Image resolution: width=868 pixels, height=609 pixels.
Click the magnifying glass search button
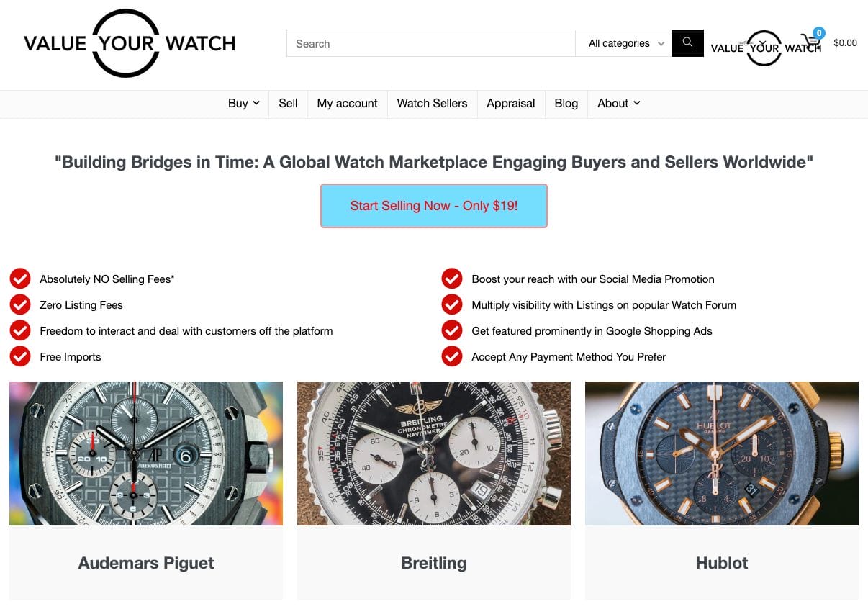click(687, 43)
